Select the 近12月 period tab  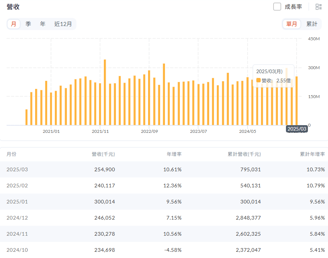[63, 24]
